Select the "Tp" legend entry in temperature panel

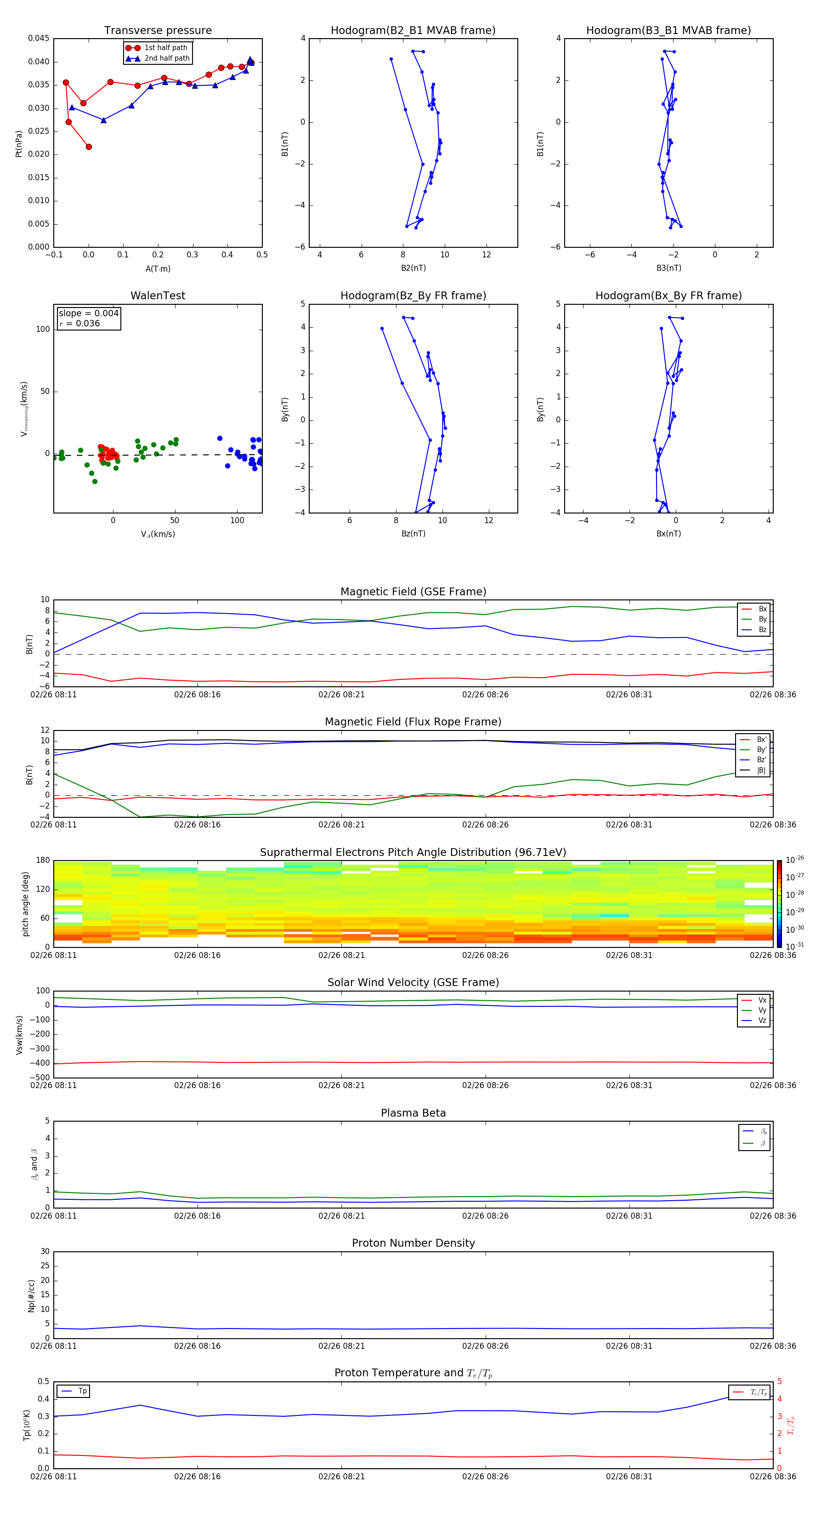(74, 1392)
